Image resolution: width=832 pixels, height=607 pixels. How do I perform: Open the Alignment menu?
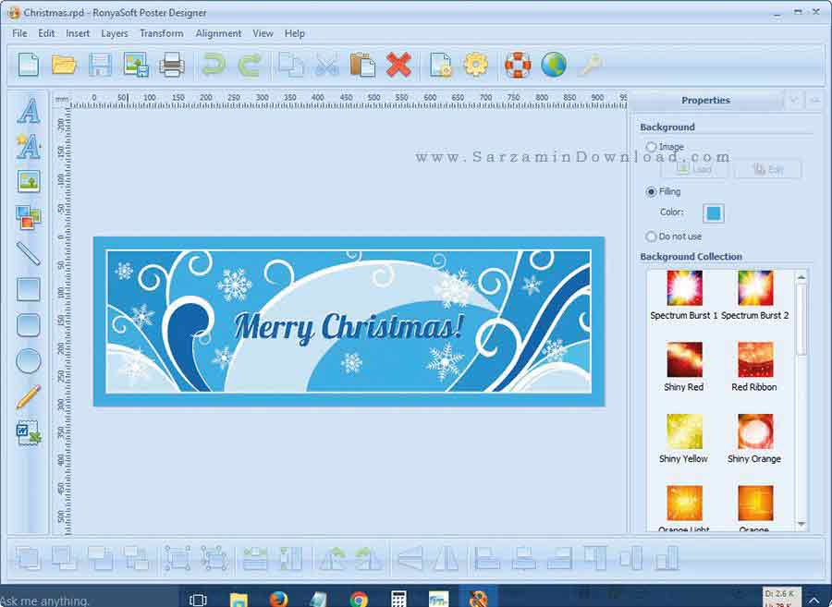(218, 33)
